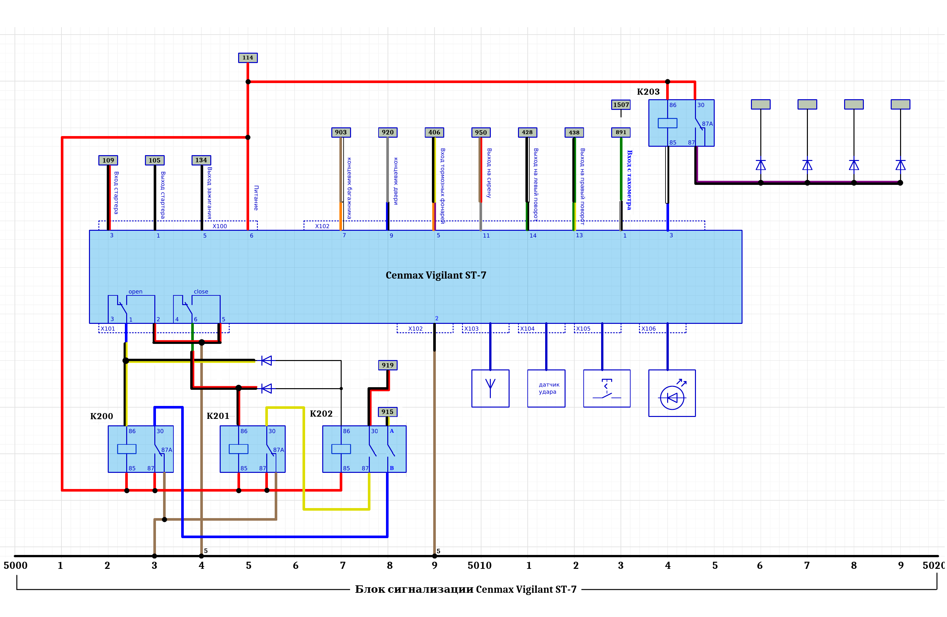
Task: Select terminal tag 134
Action: point(202,161)
